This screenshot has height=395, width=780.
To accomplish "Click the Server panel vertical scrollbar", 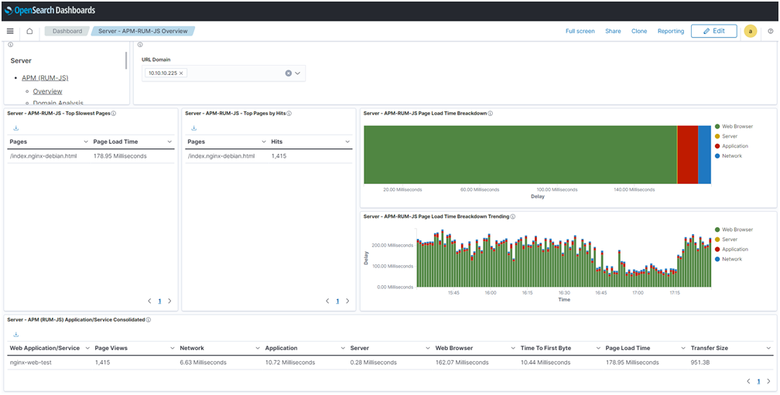I will [x=126, y=60].
